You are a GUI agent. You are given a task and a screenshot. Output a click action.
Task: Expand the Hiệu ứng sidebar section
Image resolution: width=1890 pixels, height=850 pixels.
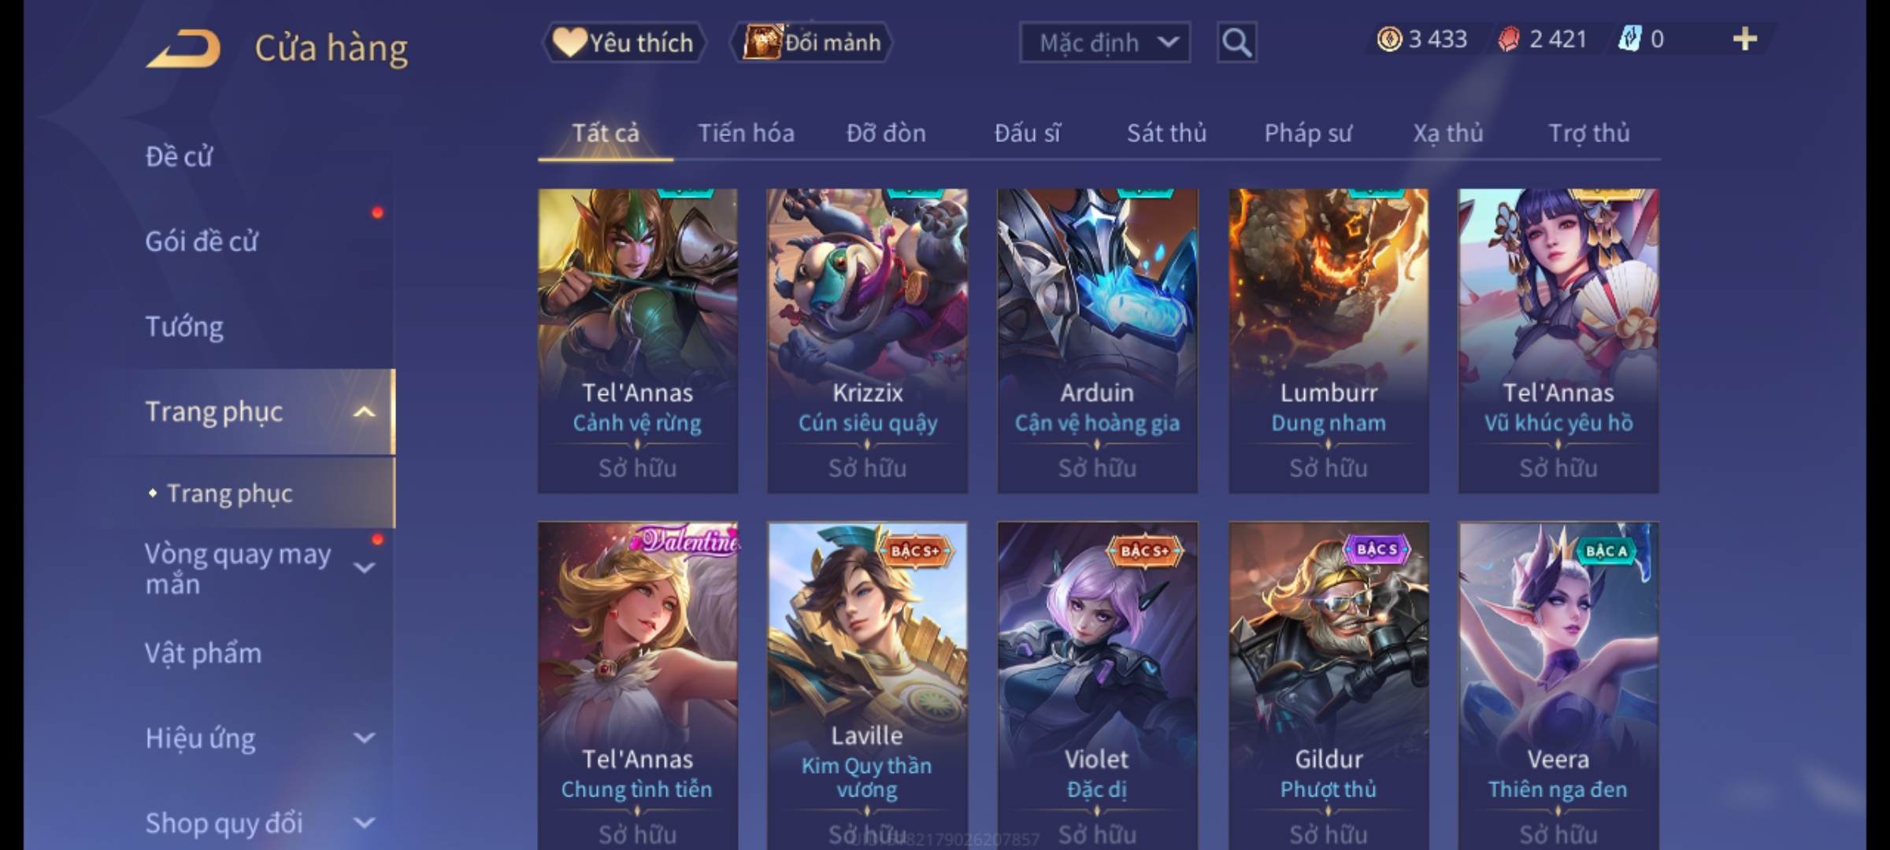click(364, 738)
